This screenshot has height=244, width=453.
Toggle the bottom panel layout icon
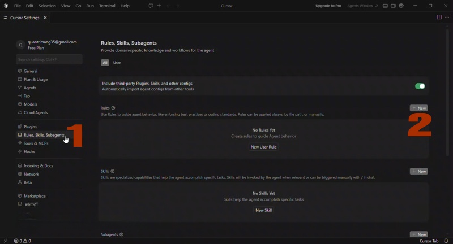[385, 6]
